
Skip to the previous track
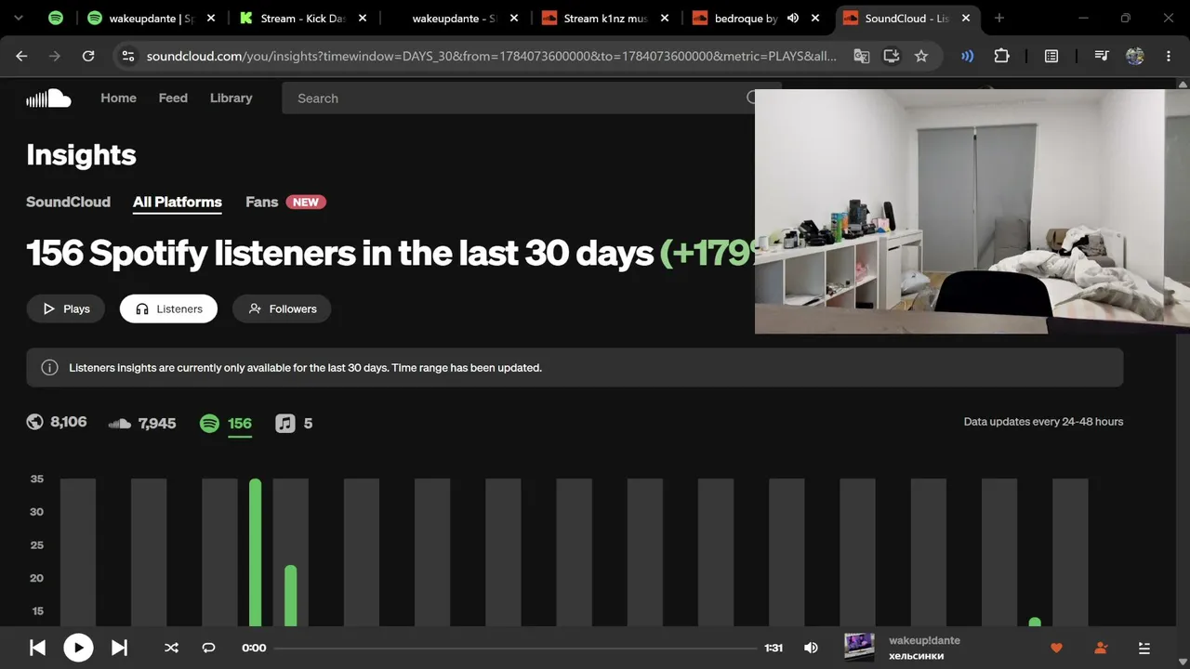(x=37, y=648)
